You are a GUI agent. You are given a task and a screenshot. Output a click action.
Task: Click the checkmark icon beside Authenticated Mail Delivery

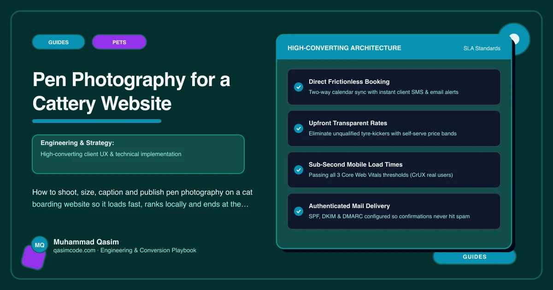pyautogui.click(x=298, y=211)
